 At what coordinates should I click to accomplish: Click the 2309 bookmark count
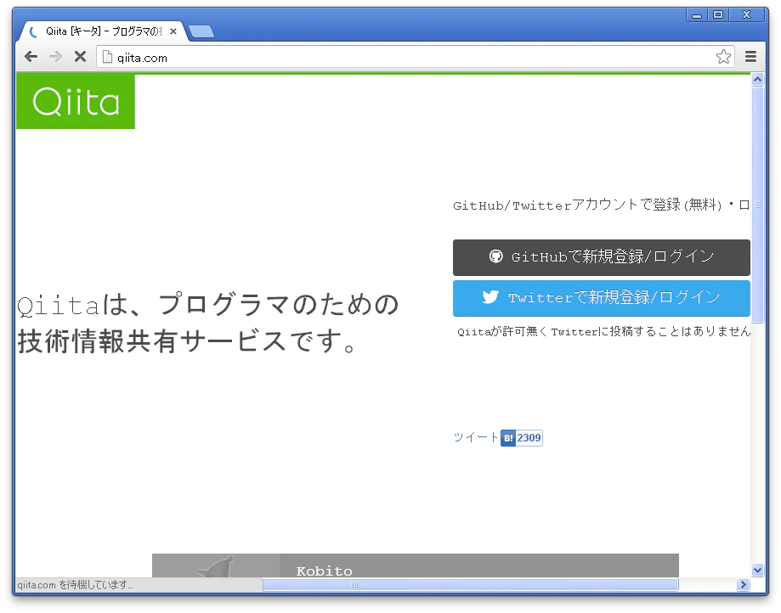point(529,438)
